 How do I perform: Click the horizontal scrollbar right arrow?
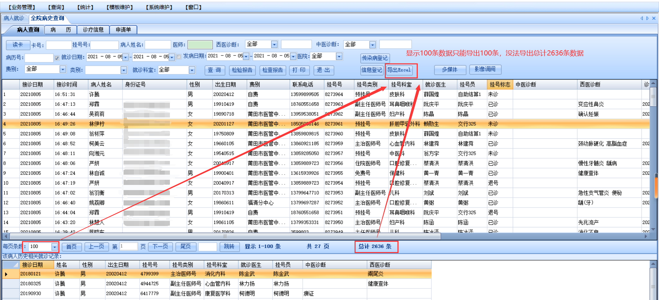[646, 236]
